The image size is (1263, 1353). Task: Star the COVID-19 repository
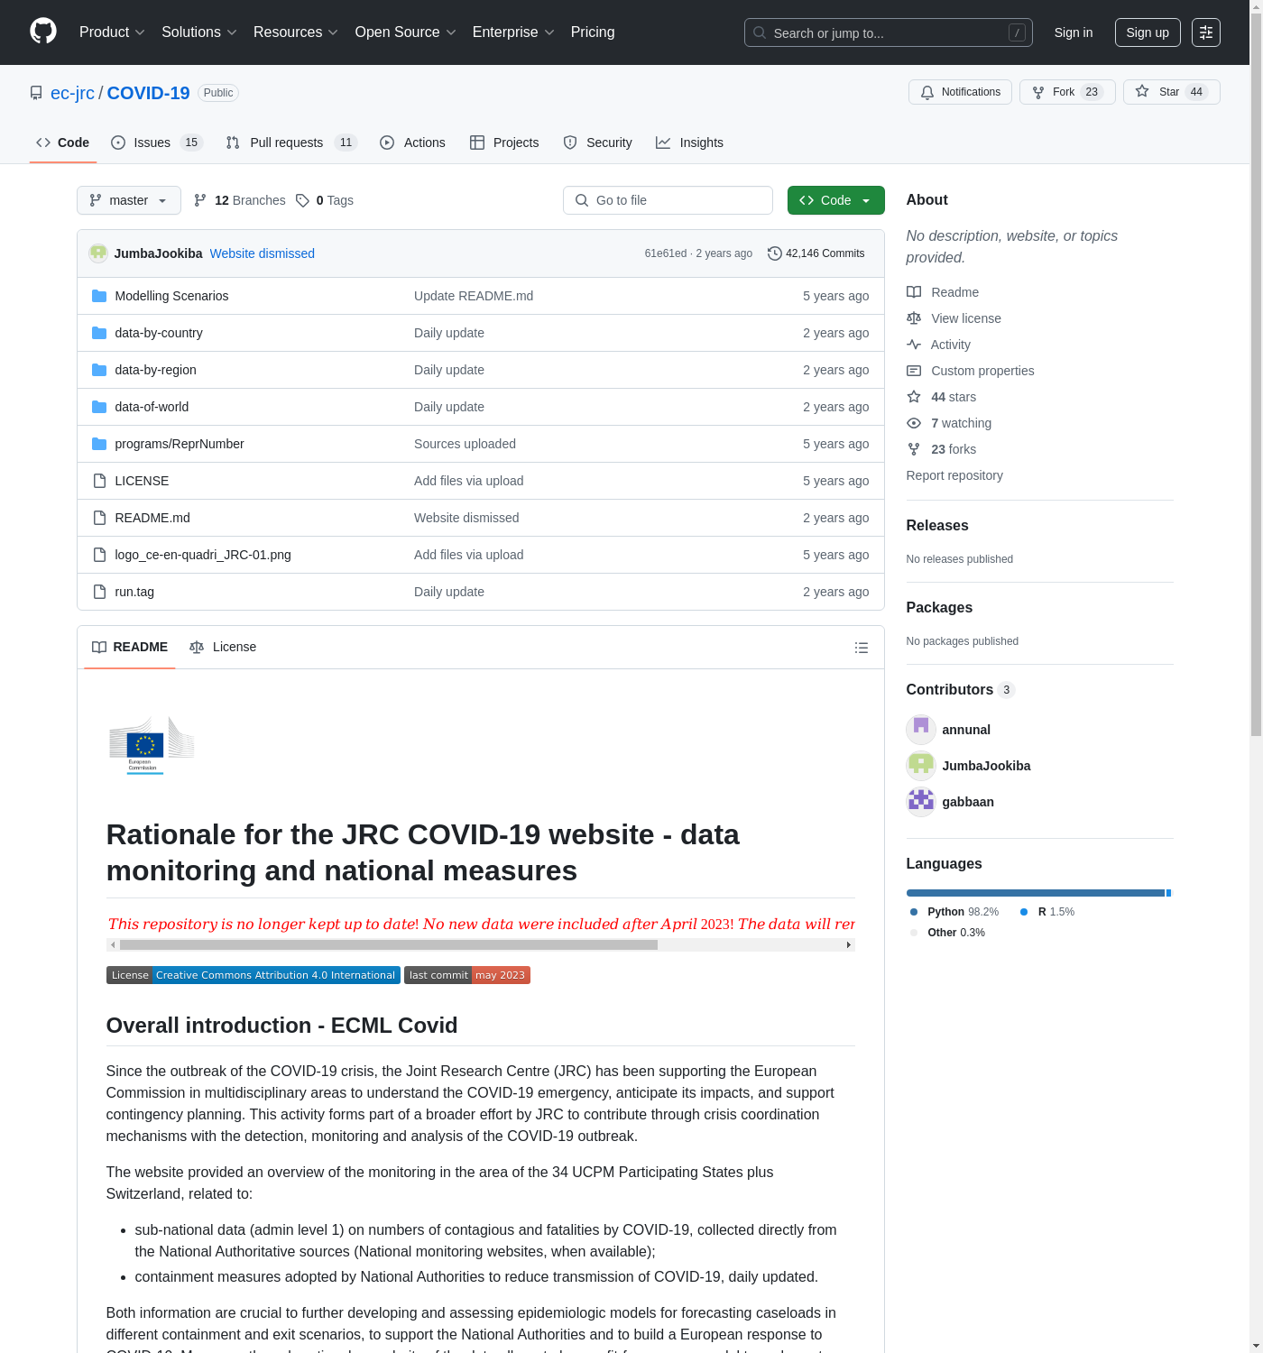tap(1170, 92)
